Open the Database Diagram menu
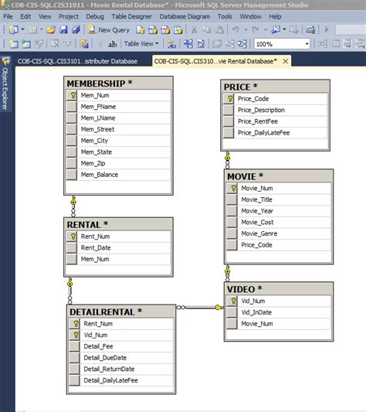Image resolution: width=366 pixels, height=412 pixels. [x=185, y=16]
